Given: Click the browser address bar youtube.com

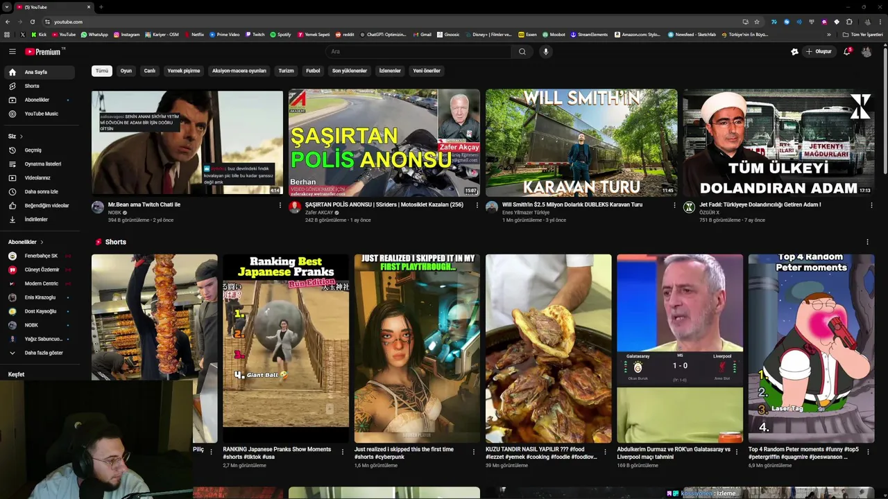Looking at the screenshot, I should click(x=68, y=21).
